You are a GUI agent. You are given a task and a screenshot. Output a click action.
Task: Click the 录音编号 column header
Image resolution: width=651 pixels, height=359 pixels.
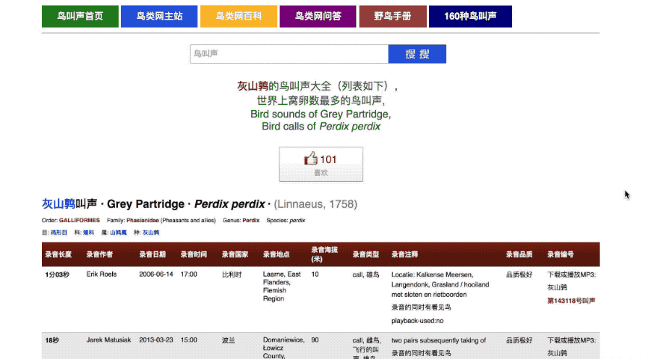[x=561, y=254]
